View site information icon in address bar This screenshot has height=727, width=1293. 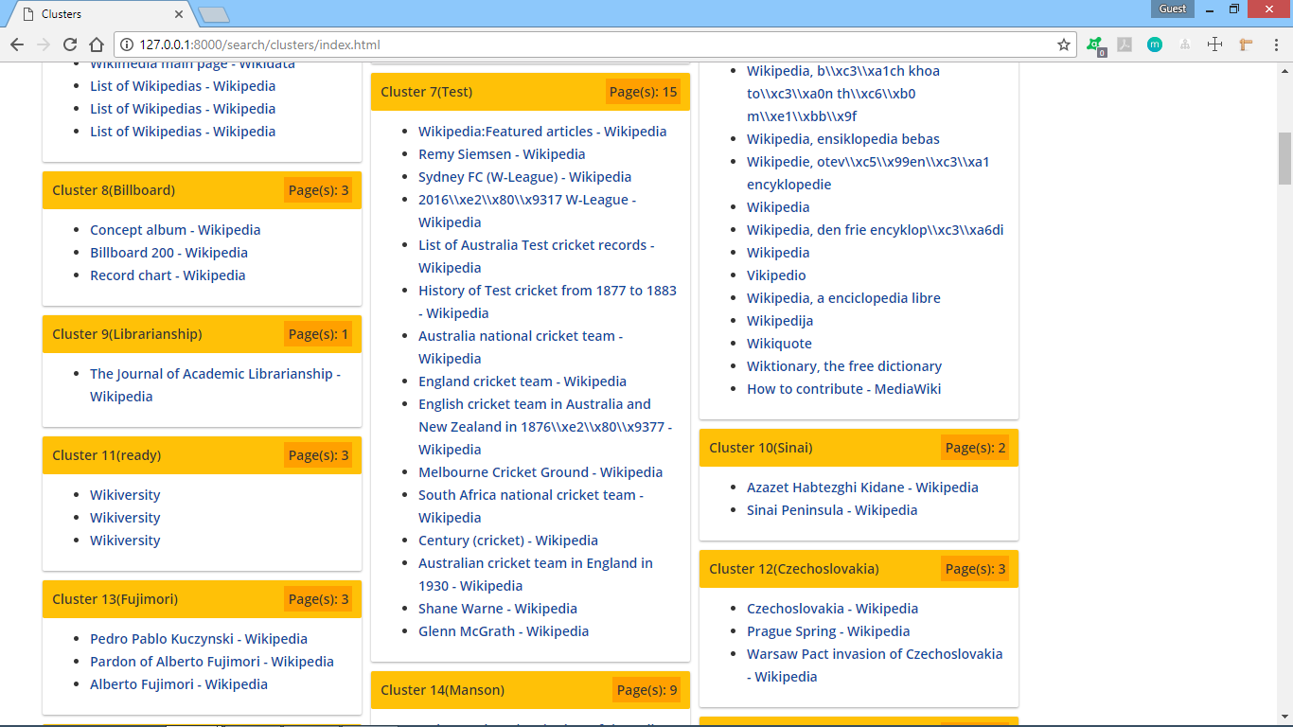click(127, 44)
